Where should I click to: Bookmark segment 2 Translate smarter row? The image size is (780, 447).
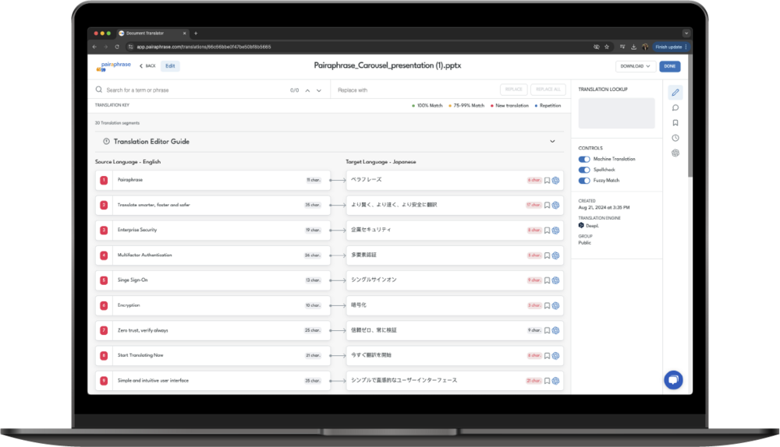coord(547,205)
